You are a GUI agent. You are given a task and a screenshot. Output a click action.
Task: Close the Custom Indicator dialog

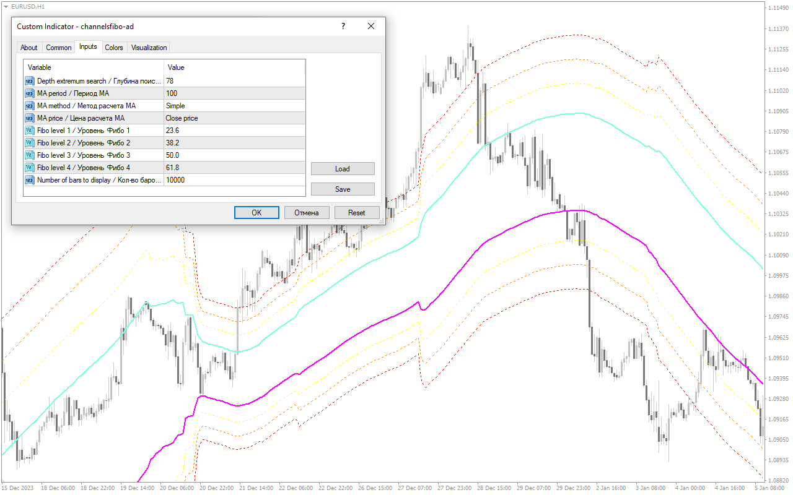click(x=371, y=26)
